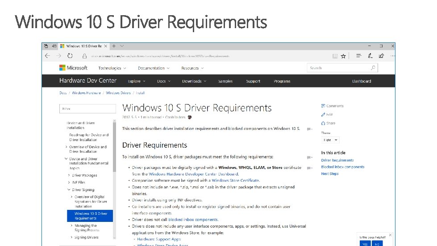Collapse Device and Driver Installation Fundamental Topics

tap(66, 159)
